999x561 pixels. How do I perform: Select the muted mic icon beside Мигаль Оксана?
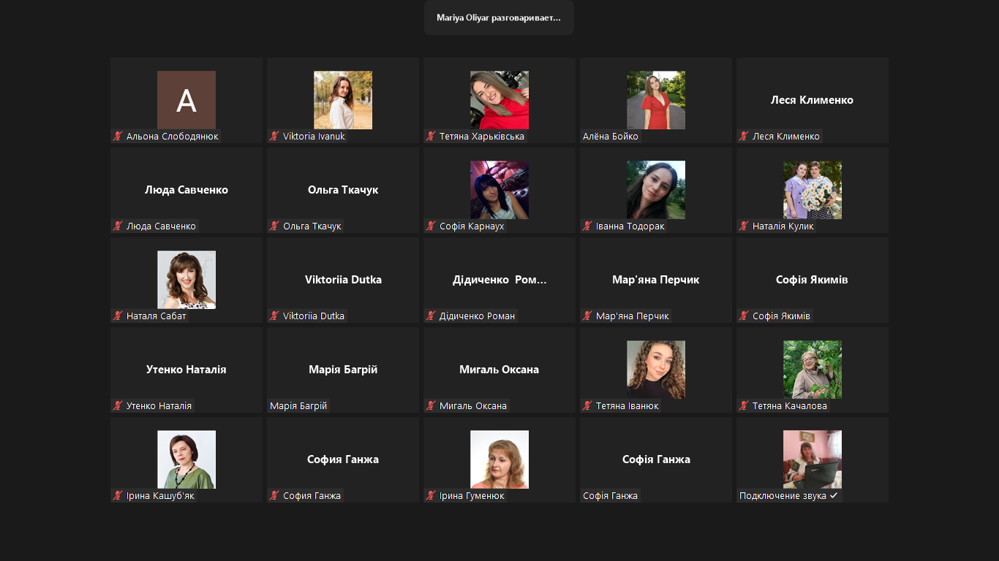click(x=431, y=406)
